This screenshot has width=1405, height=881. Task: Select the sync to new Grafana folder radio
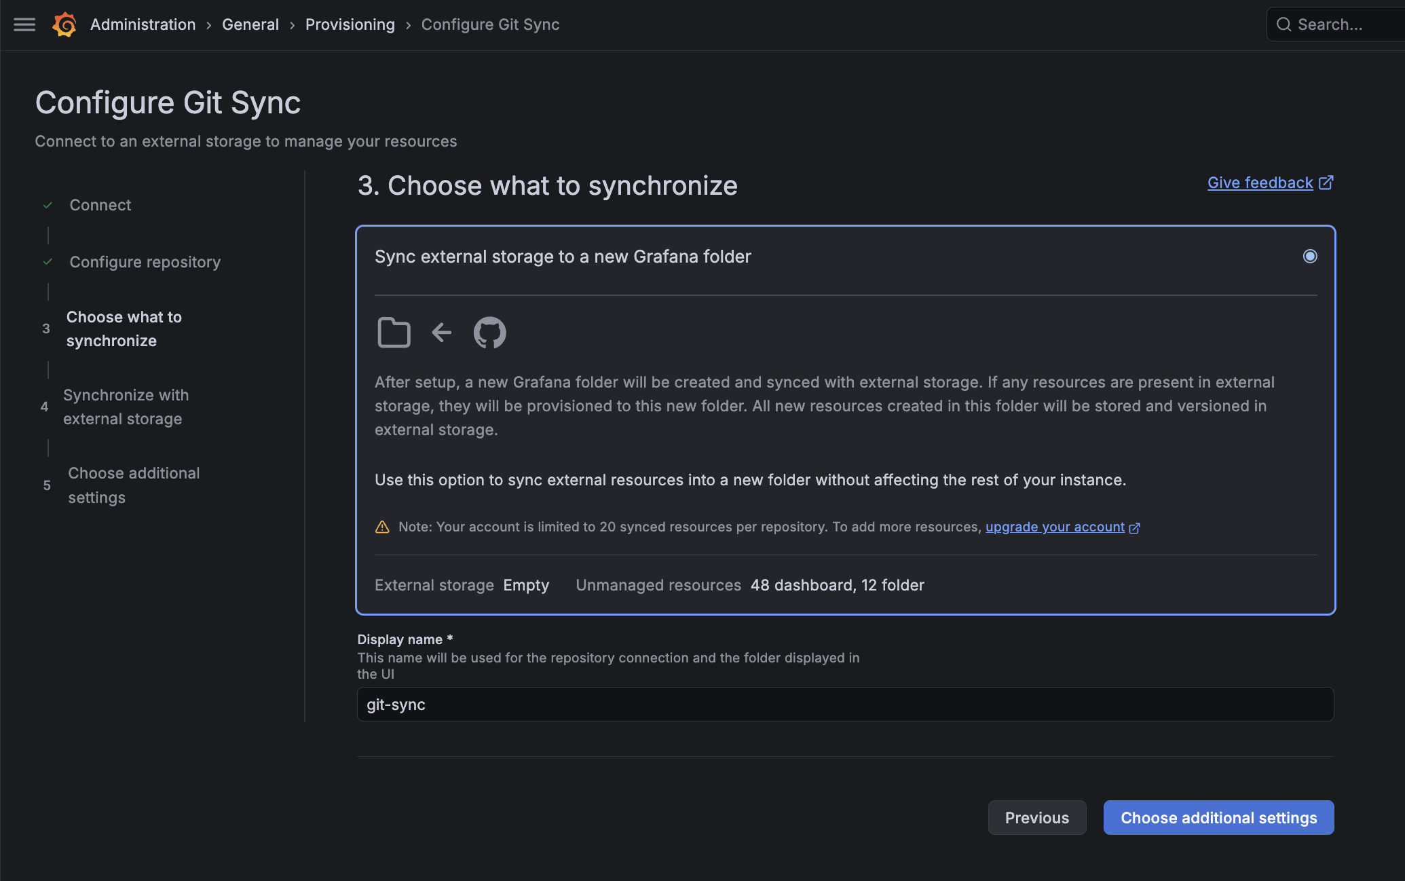1310,256
